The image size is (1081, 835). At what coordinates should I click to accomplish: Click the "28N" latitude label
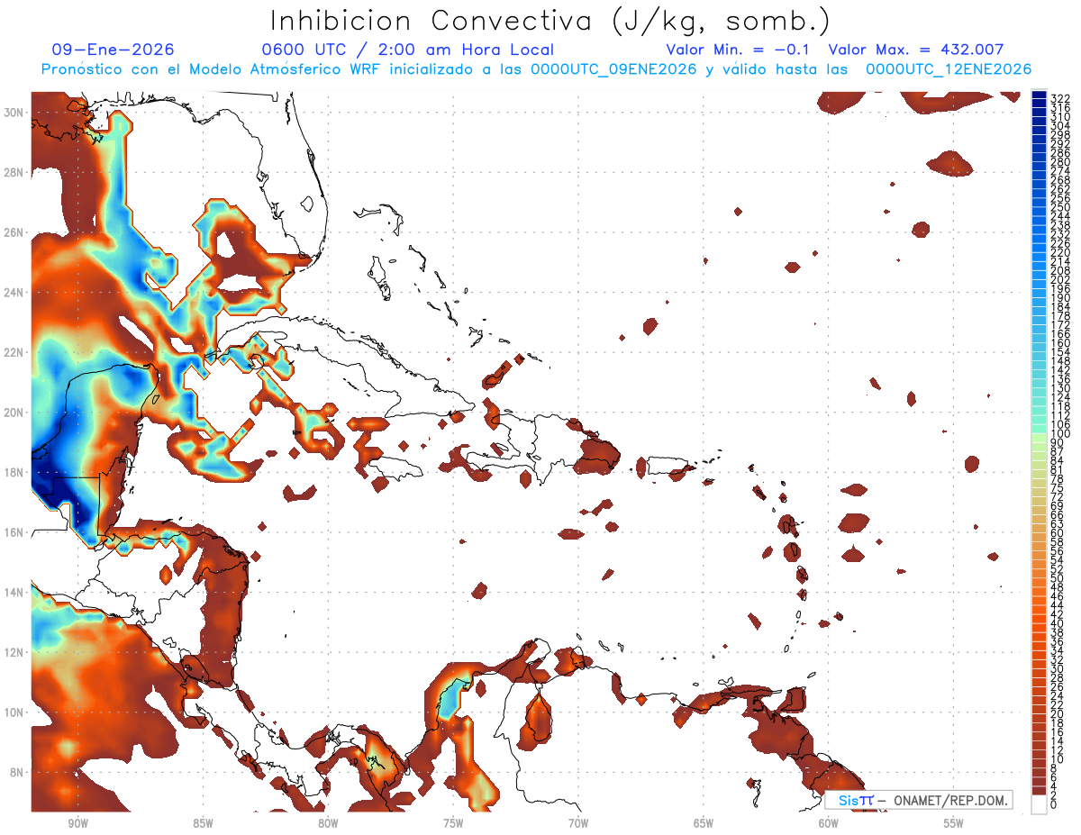point(14,172)
